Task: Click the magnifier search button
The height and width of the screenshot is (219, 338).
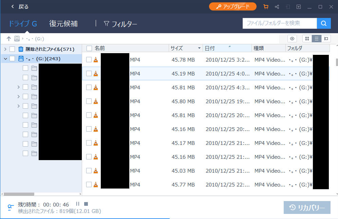Action: point(324,23)
